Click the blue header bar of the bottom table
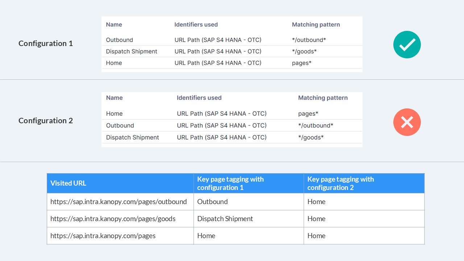Viewport: 464px width, 261px height. click(x=236, y=183)
